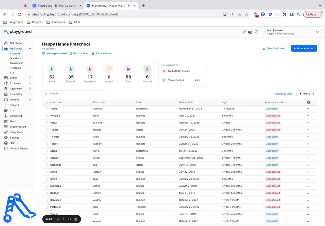The image size is (325, 226).
Task: Tick the checkbox for Alice Thomas
Action: 46,137
